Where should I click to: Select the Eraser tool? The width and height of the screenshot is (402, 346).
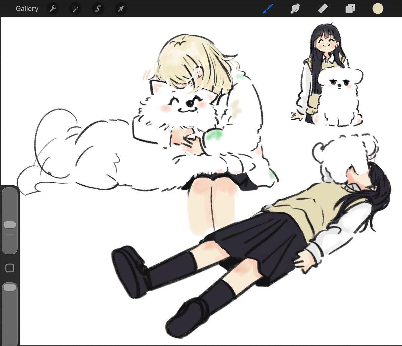[x=323, y=9]
